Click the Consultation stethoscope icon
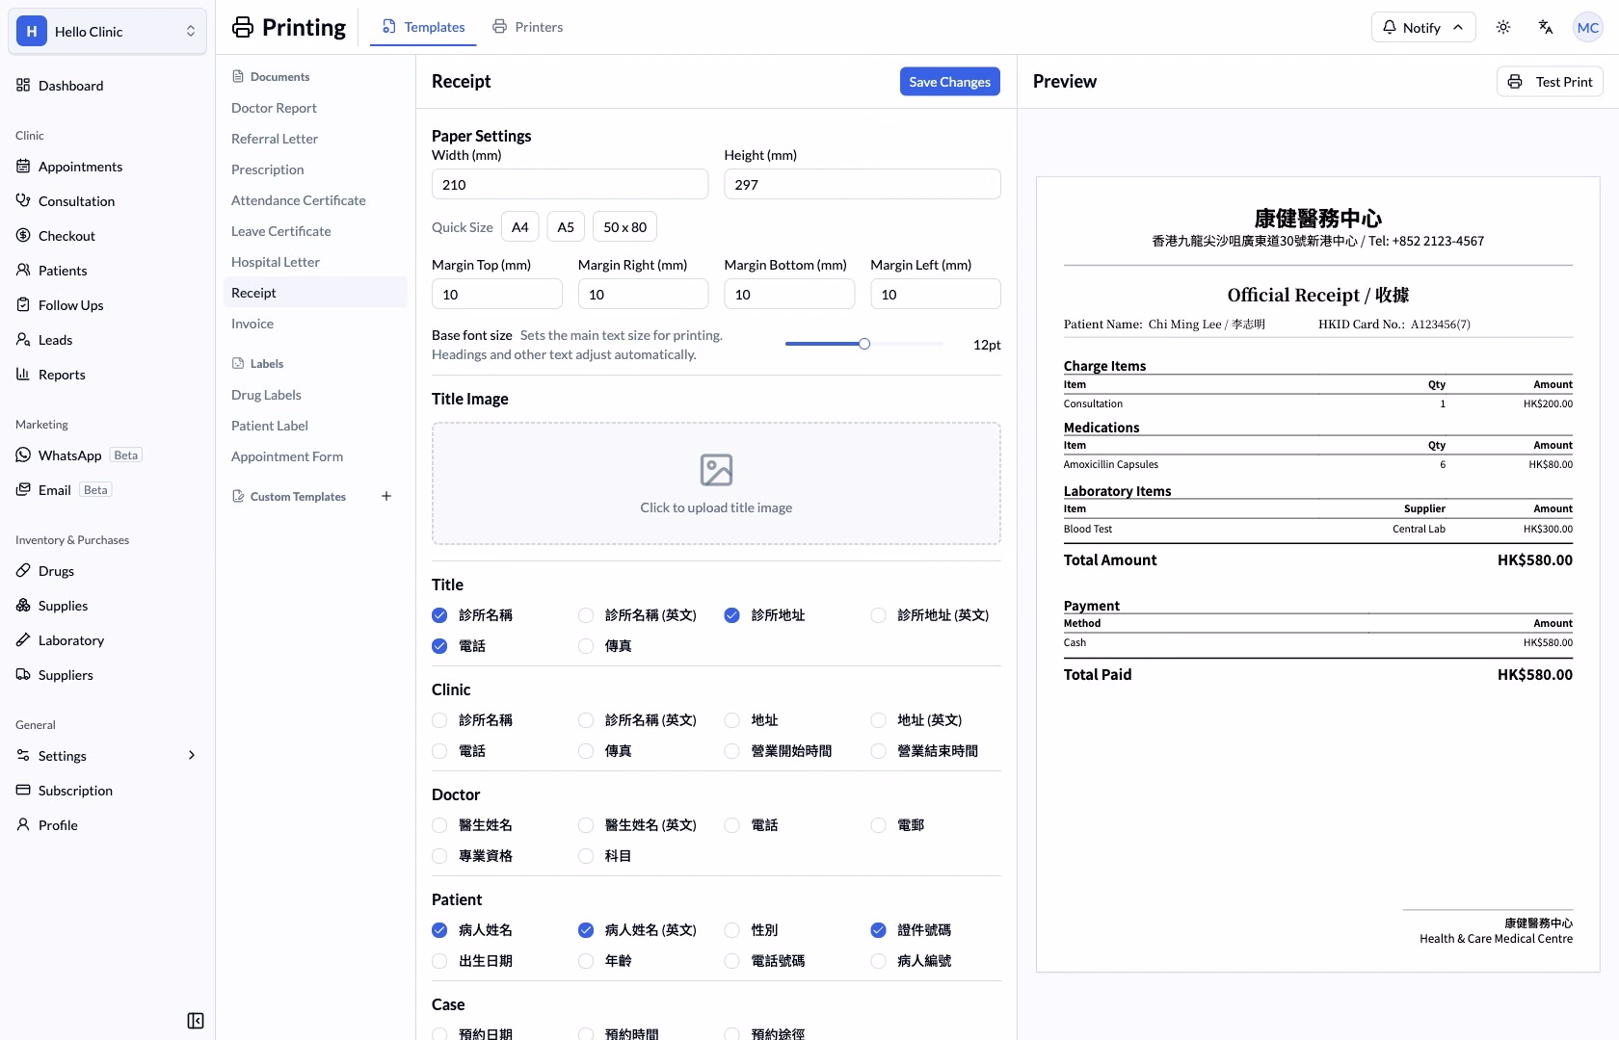 (x=23, y=201)
